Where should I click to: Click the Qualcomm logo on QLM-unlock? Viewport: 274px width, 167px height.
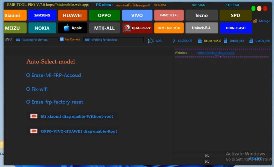point(127,28)
